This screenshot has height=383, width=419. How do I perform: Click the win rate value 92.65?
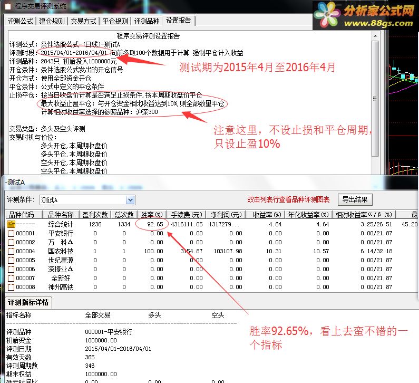click(155, 224)
